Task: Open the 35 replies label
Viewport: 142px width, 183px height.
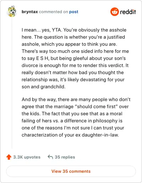Action: [65, 157]
